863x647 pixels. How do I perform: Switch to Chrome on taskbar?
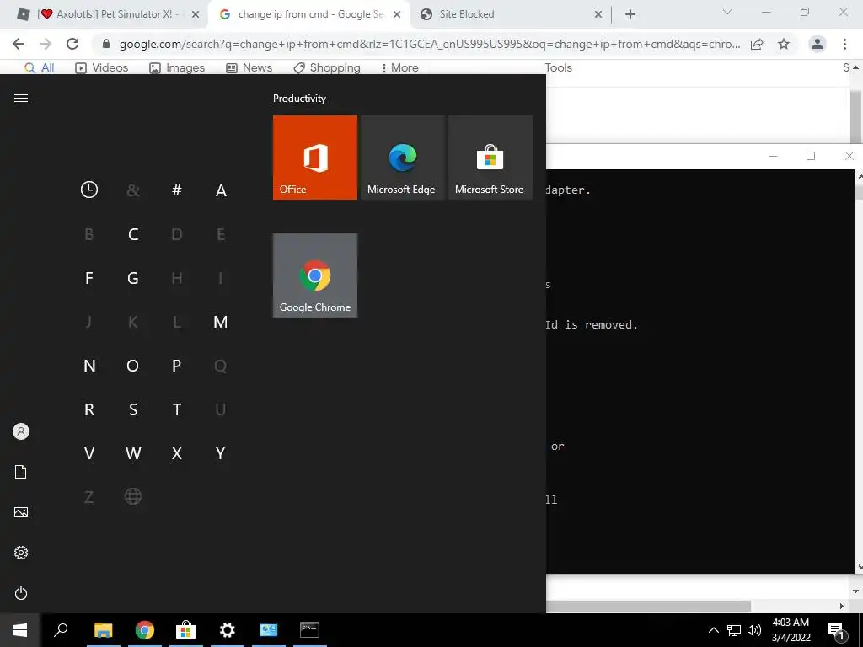pyautogui.click(x=145, y=630)
